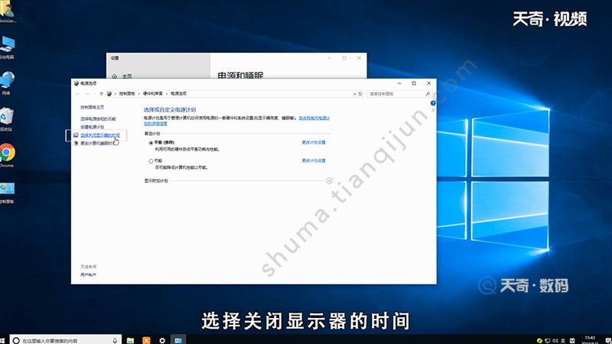Click 主页 in the background Settings window
The height and width of the screenshot is (344, 612).
click(x=127, y=76)
